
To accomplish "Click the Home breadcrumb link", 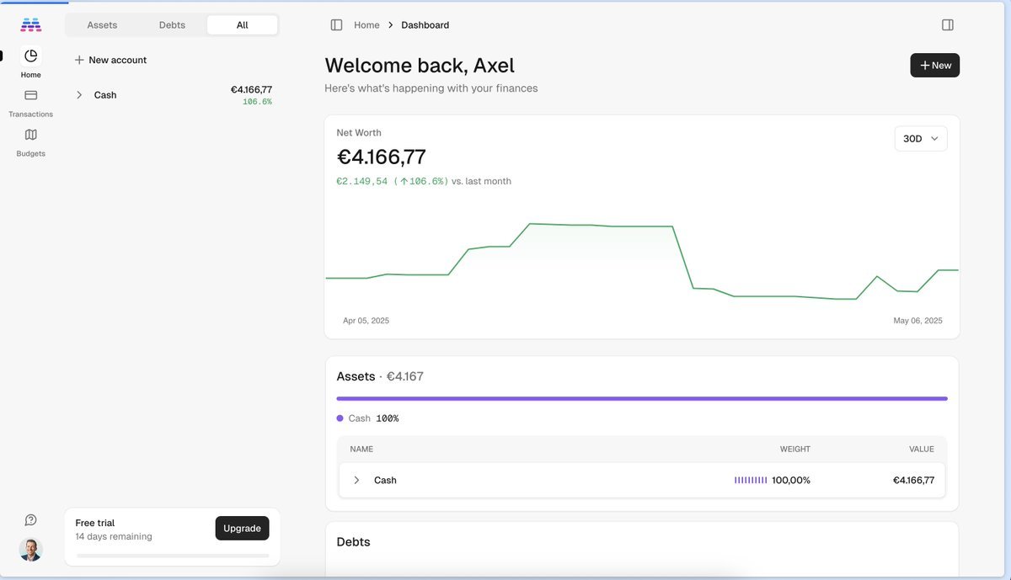I will coord(366,25).
